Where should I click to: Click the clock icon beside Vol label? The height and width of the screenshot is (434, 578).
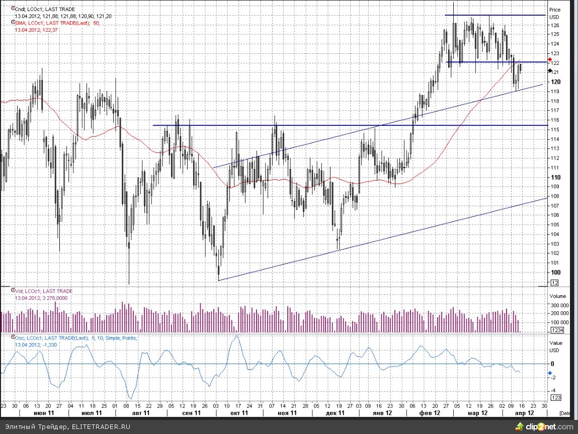coord(12,291)
